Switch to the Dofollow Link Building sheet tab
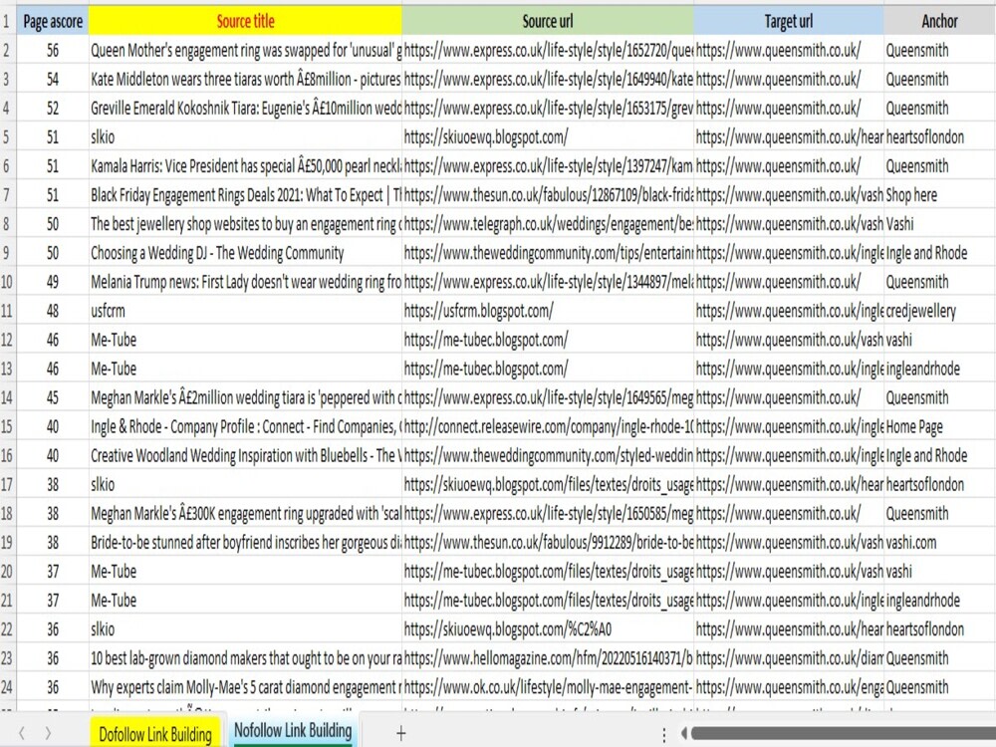 coord(155,734)
